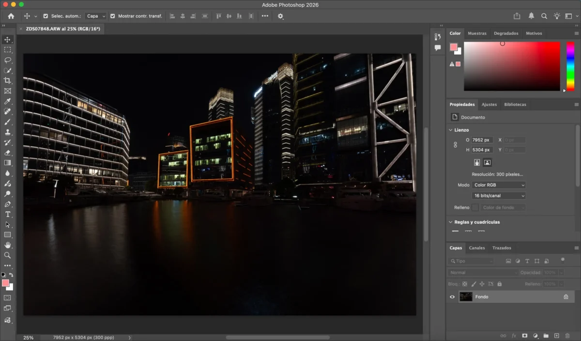
Task: Switch to the Canales tab
Action: (x=476, y=248)
